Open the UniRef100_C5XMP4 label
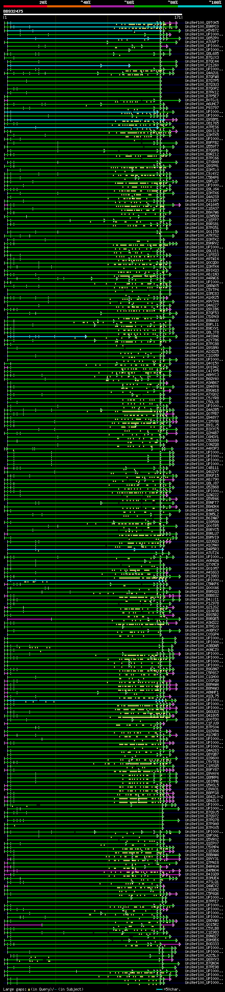Image resolution: width=225 pixels, height=992 pixels. (x=202, y=847)
